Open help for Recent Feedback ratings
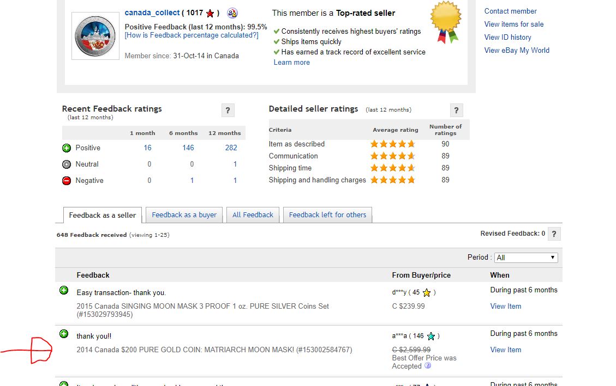 coord(228,110)
